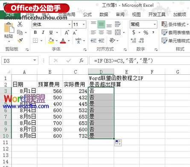
Task: Expand fill color dropdown arrow
Action: [56, 41]
